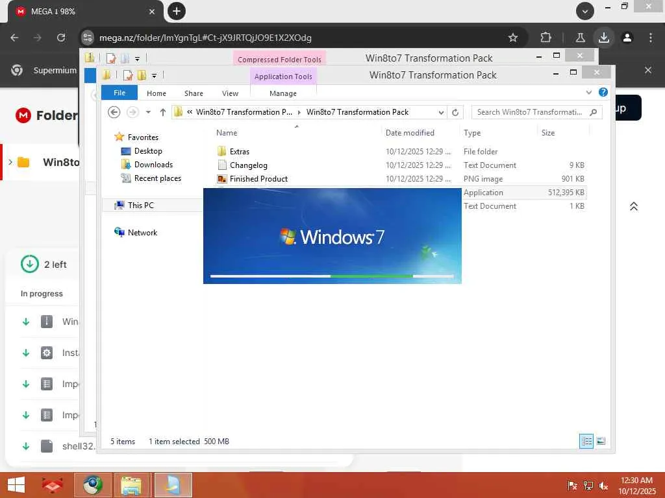Sort files by Name column header
This screenshot has height=498, width=665.
[227, 132]
